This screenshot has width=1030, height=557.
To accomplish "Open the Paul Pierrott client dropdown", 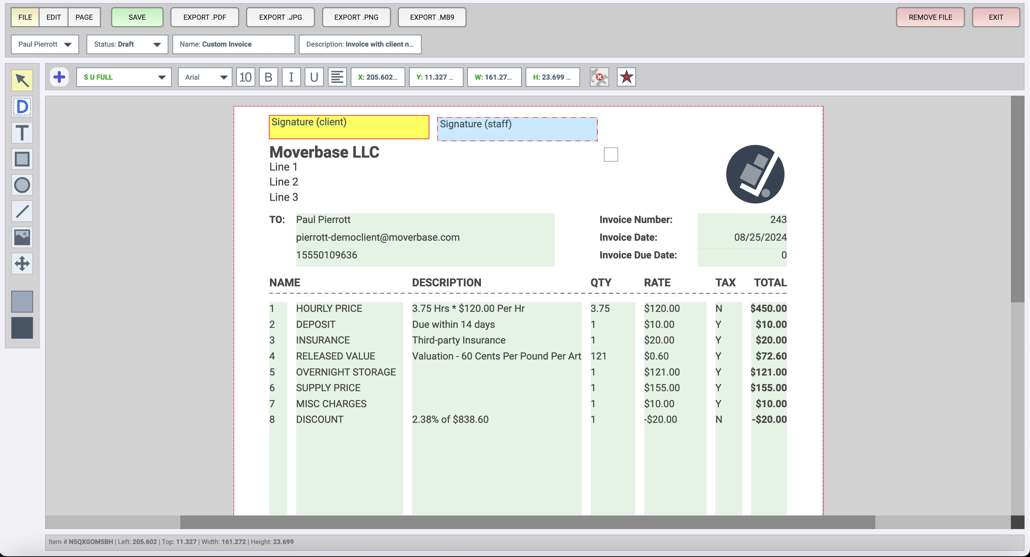I will (44, 44).
